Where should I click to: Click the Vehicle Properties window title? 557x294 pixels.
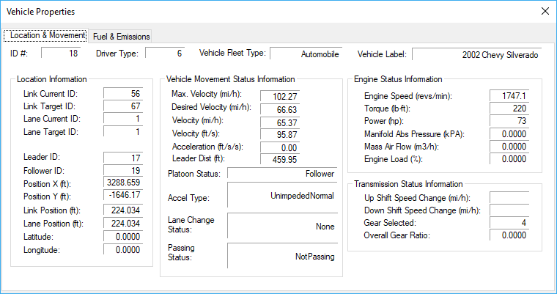[41, 12]
